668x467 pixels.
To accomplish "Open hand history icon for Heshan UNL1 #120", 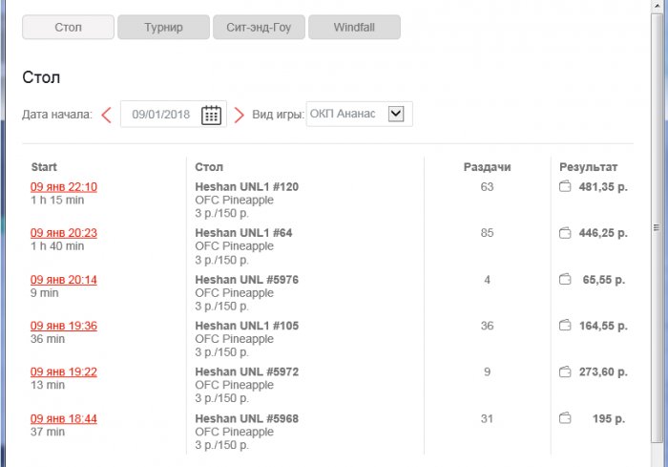I will coord(564,186).
